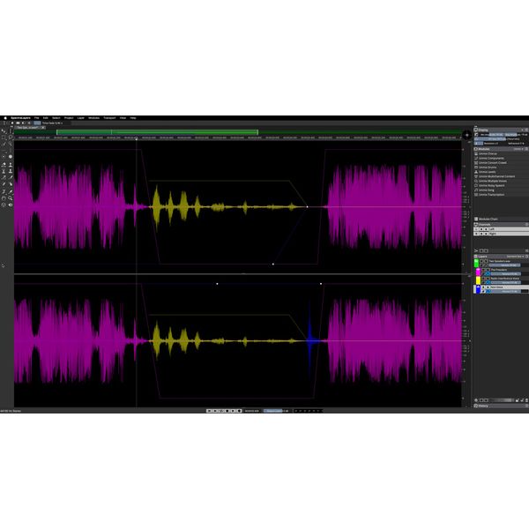Viewport: 529px width, 529px height.
Task: Select the Radio Interference Voice layer
Action: (505, 279)
